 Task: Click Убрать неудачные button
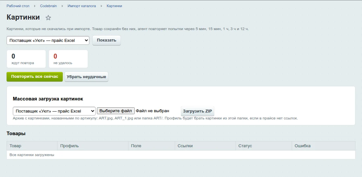click(86, 77)
